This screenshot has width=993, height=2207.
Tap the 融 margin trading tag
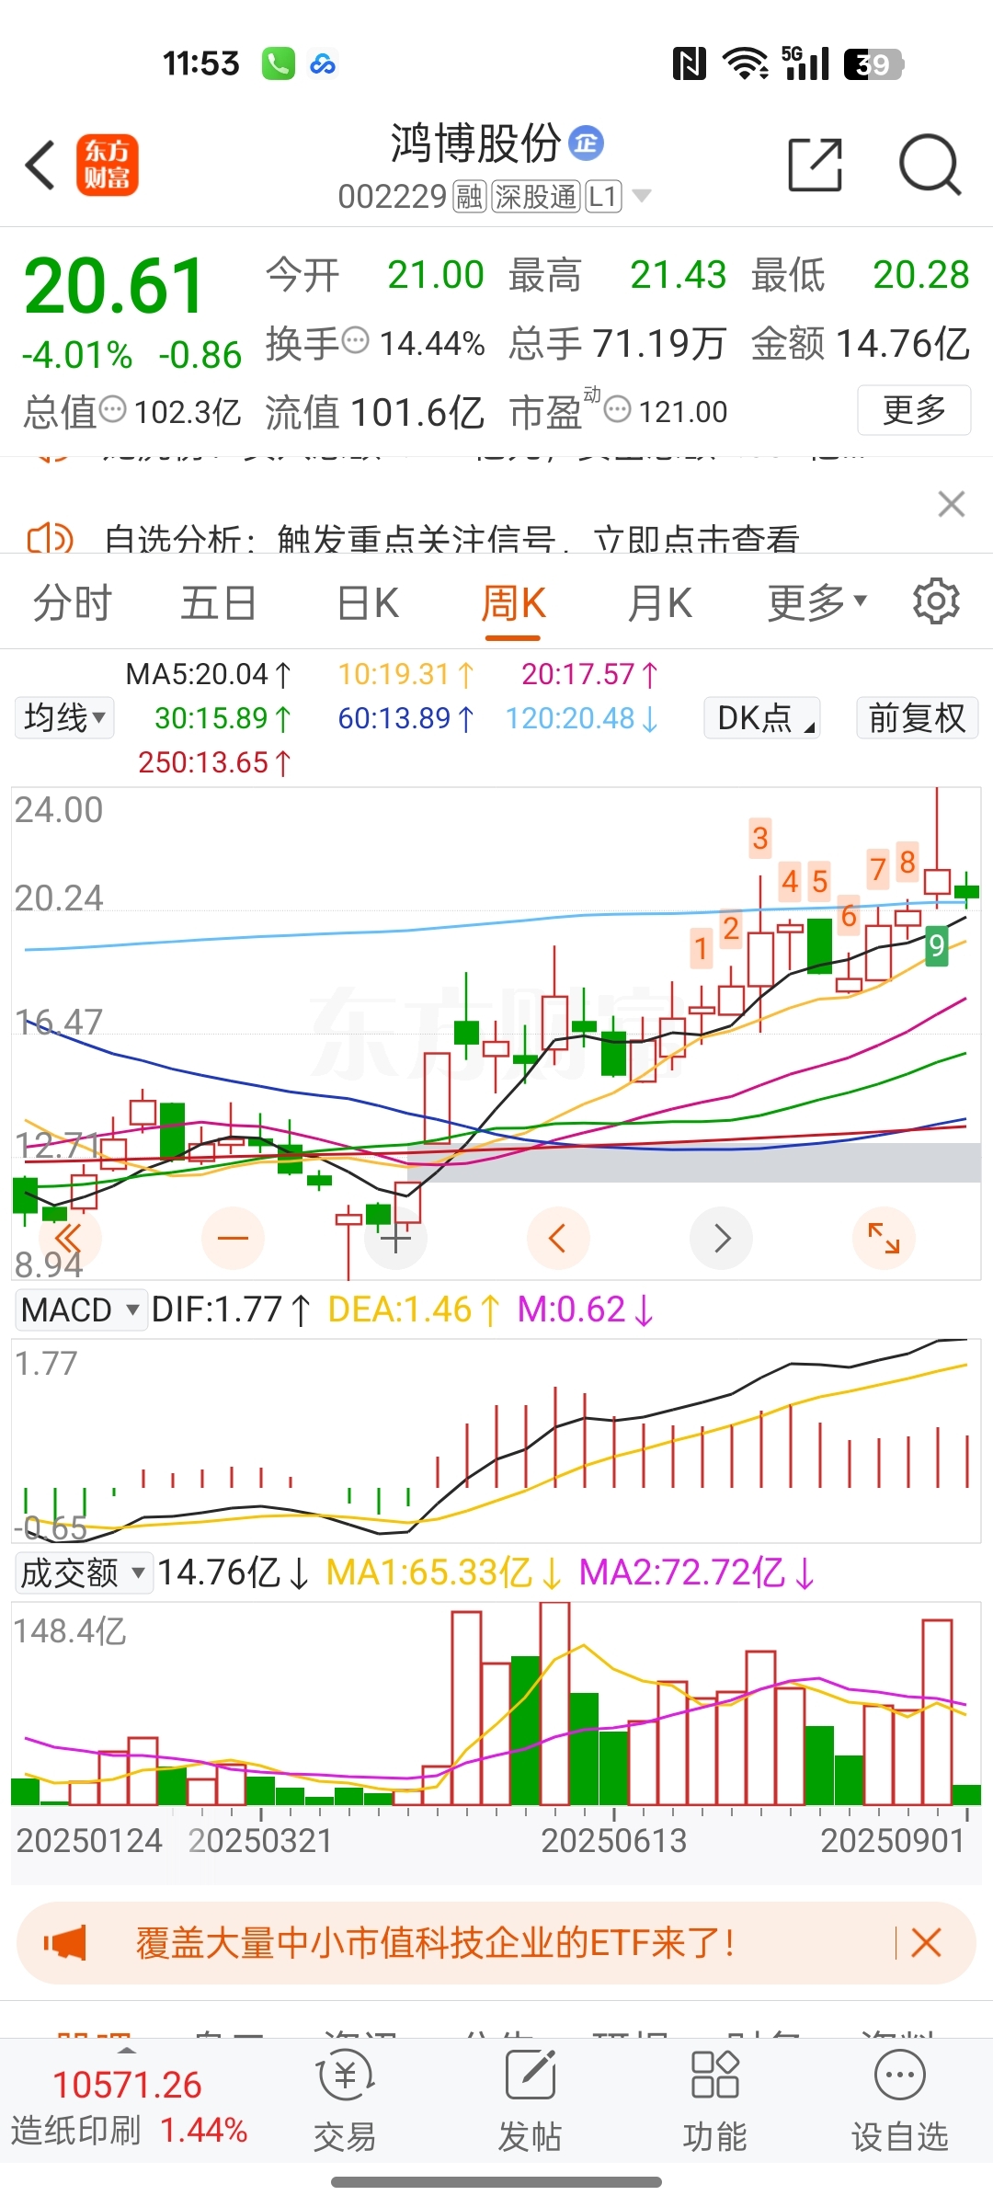(470, 196)
